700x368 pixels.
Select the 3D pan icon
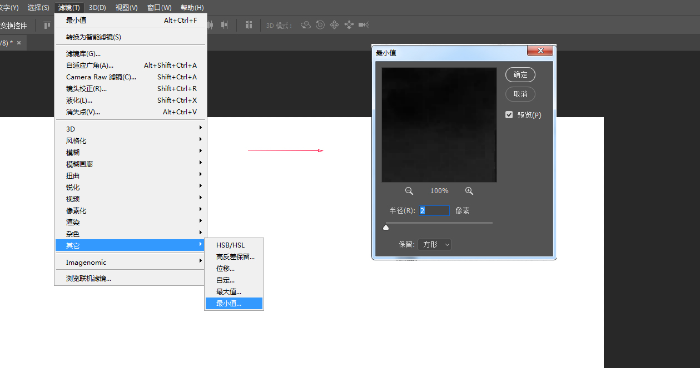tap(335, 25)
